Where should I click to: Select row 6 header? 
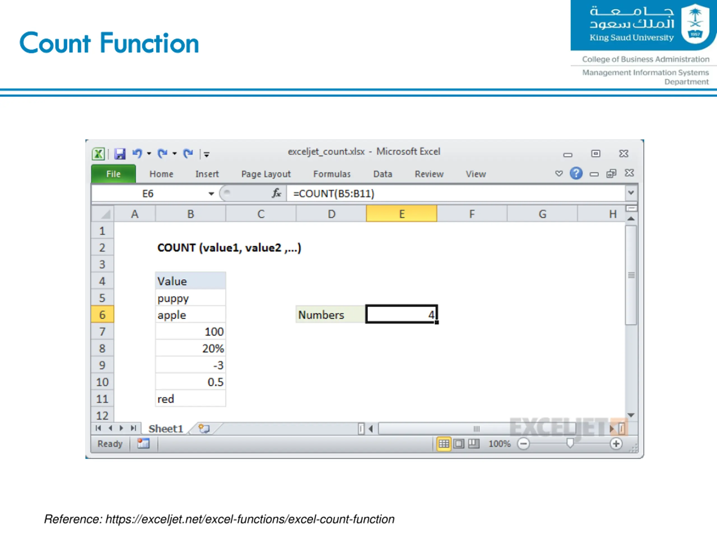pyautogui.click(x=103, y=315)
